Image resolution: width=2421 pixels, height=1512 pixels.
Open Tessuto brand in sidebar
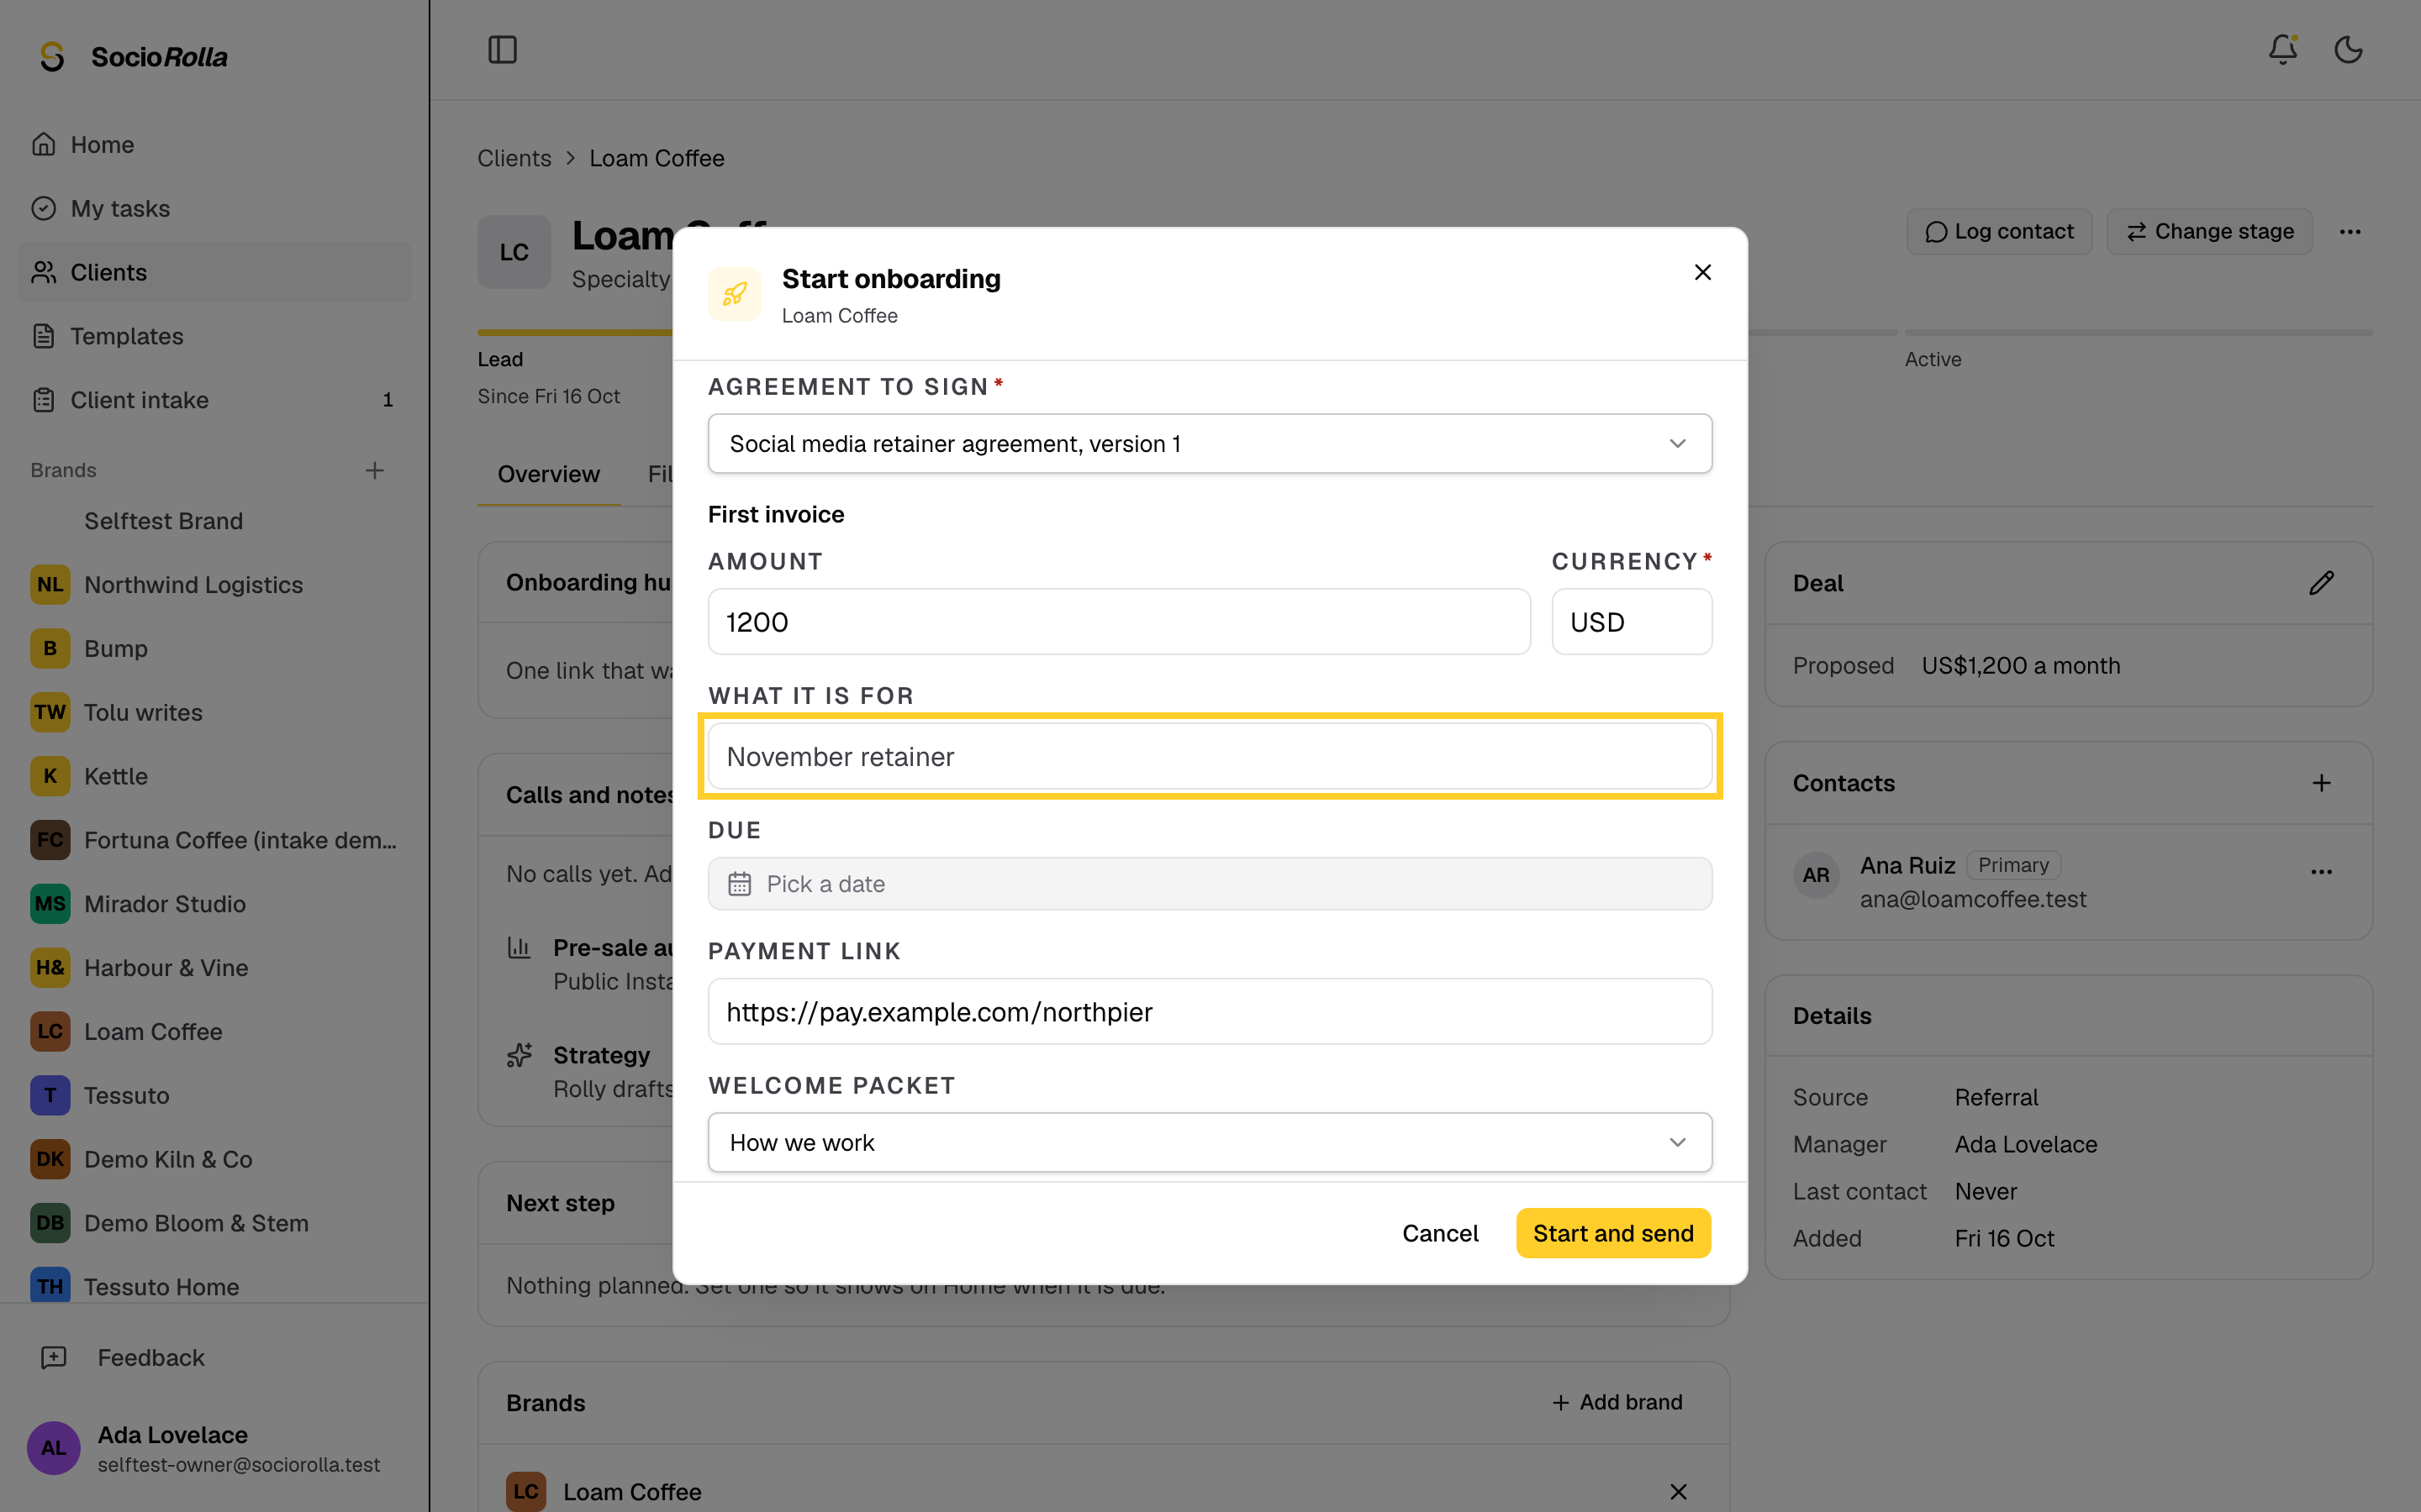click(x=214, y=1095)
